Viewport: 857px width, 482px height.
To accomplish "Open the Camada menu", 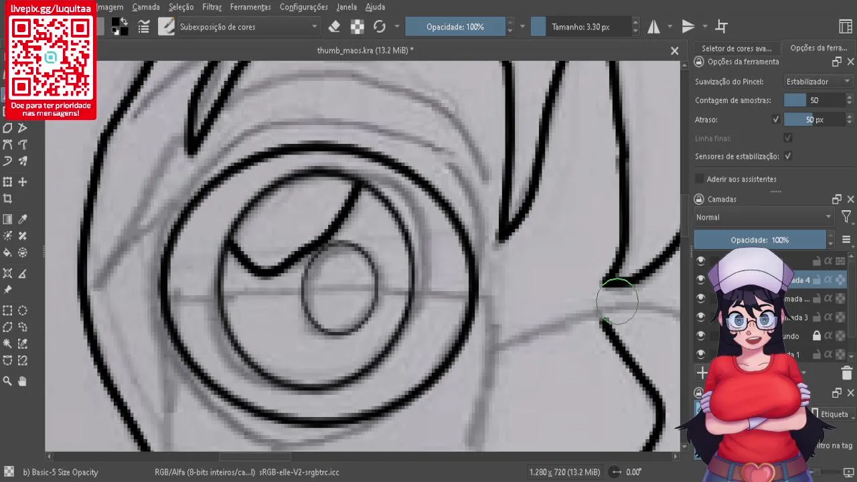I will [146, 7].
